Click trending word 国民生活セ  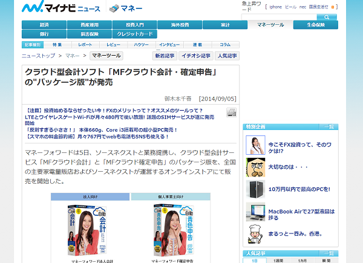(x=319, y=7)
